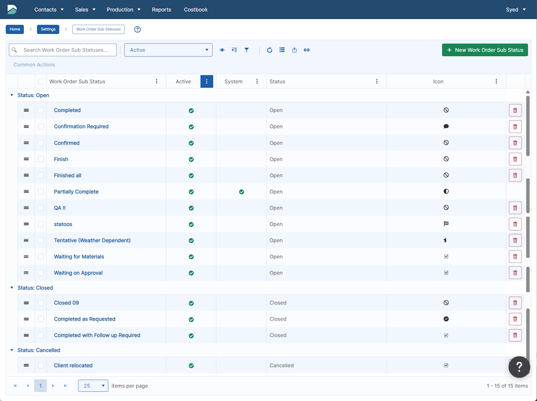Collapse the Status: Open group
Image resolution: width=537 pixels, height=401 pixels.
click(12, 95)
